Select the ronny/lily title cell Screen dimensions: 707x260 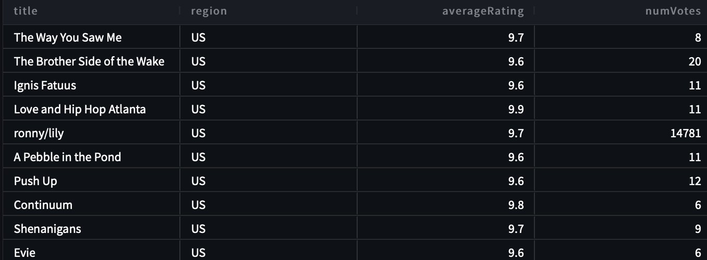click(x=91, y=133)
